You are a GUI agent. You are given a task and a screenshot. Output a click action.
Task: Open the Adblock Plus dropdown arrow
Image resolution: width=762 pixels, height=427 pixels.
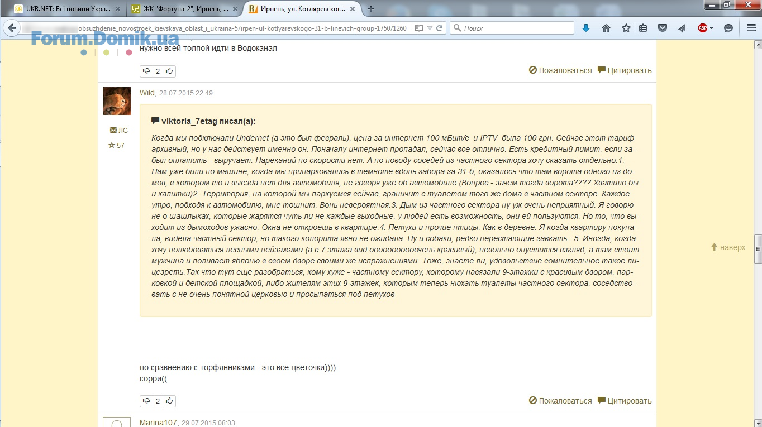711,28
